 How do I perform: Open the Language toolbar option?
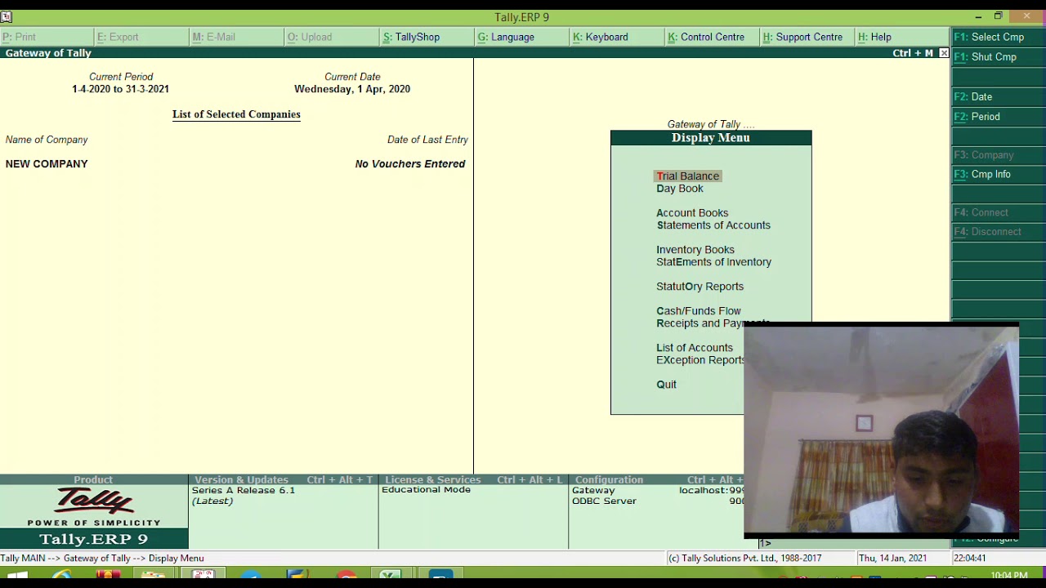coord(521,37)
